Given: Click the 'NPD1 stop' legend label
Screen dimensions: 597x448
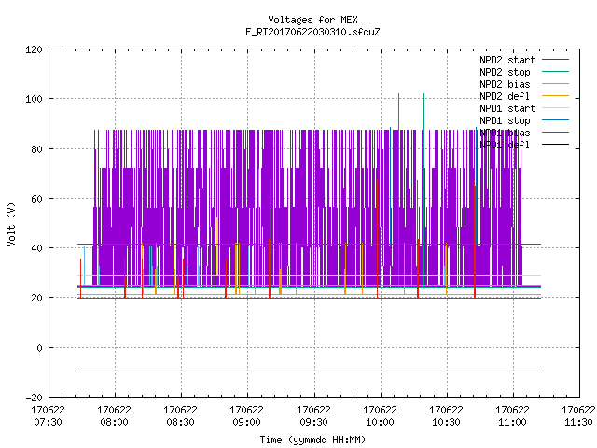Looking at the screenshot, I should [505, 120].
